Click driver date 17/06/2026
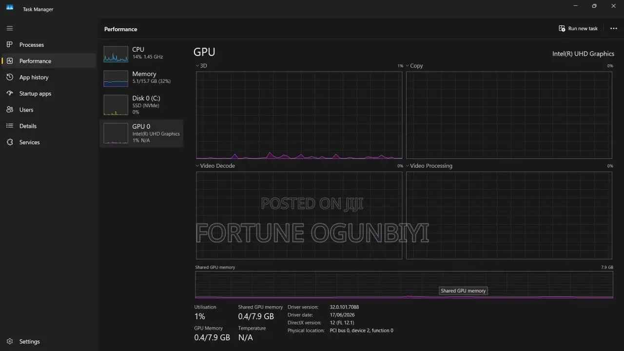Viewport: 624px width, 351px height. [x=342, y=315]
